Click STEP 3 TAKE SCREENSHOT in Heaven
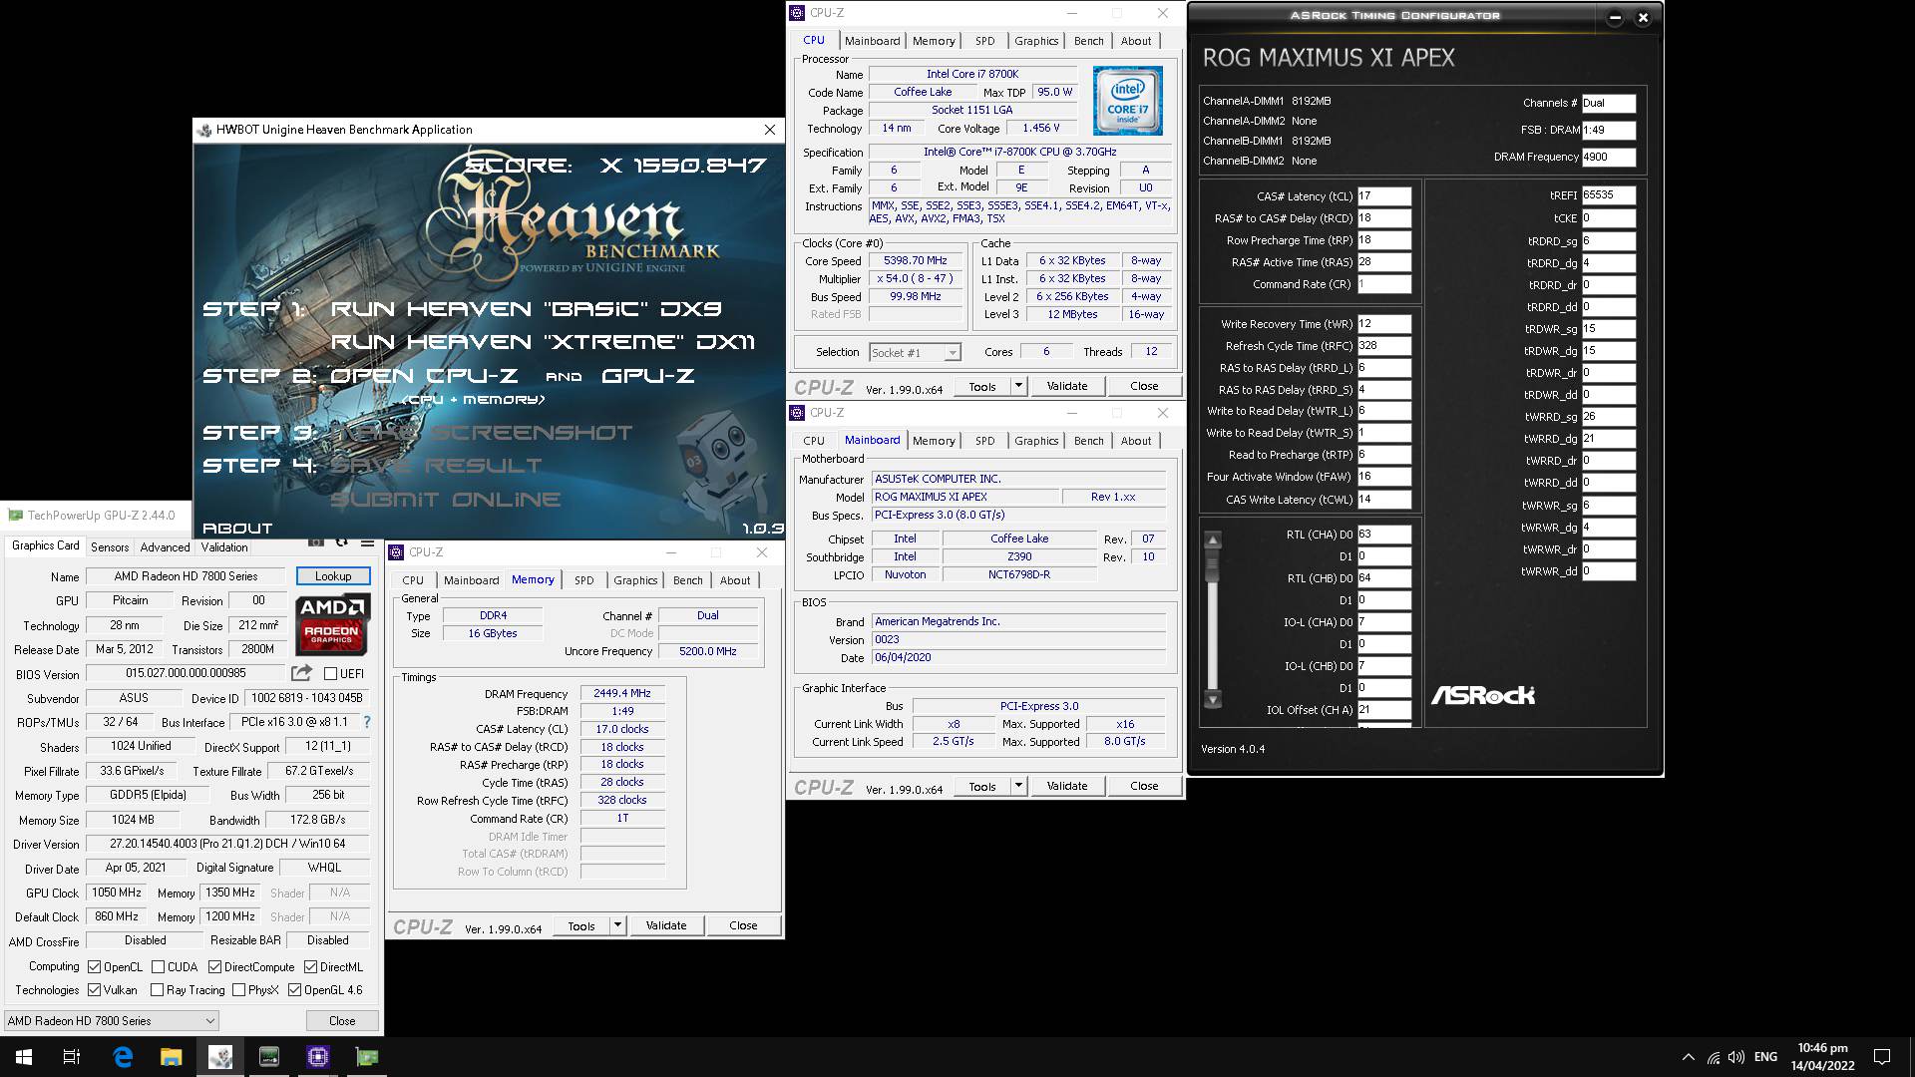 click(x=418, y=433)
